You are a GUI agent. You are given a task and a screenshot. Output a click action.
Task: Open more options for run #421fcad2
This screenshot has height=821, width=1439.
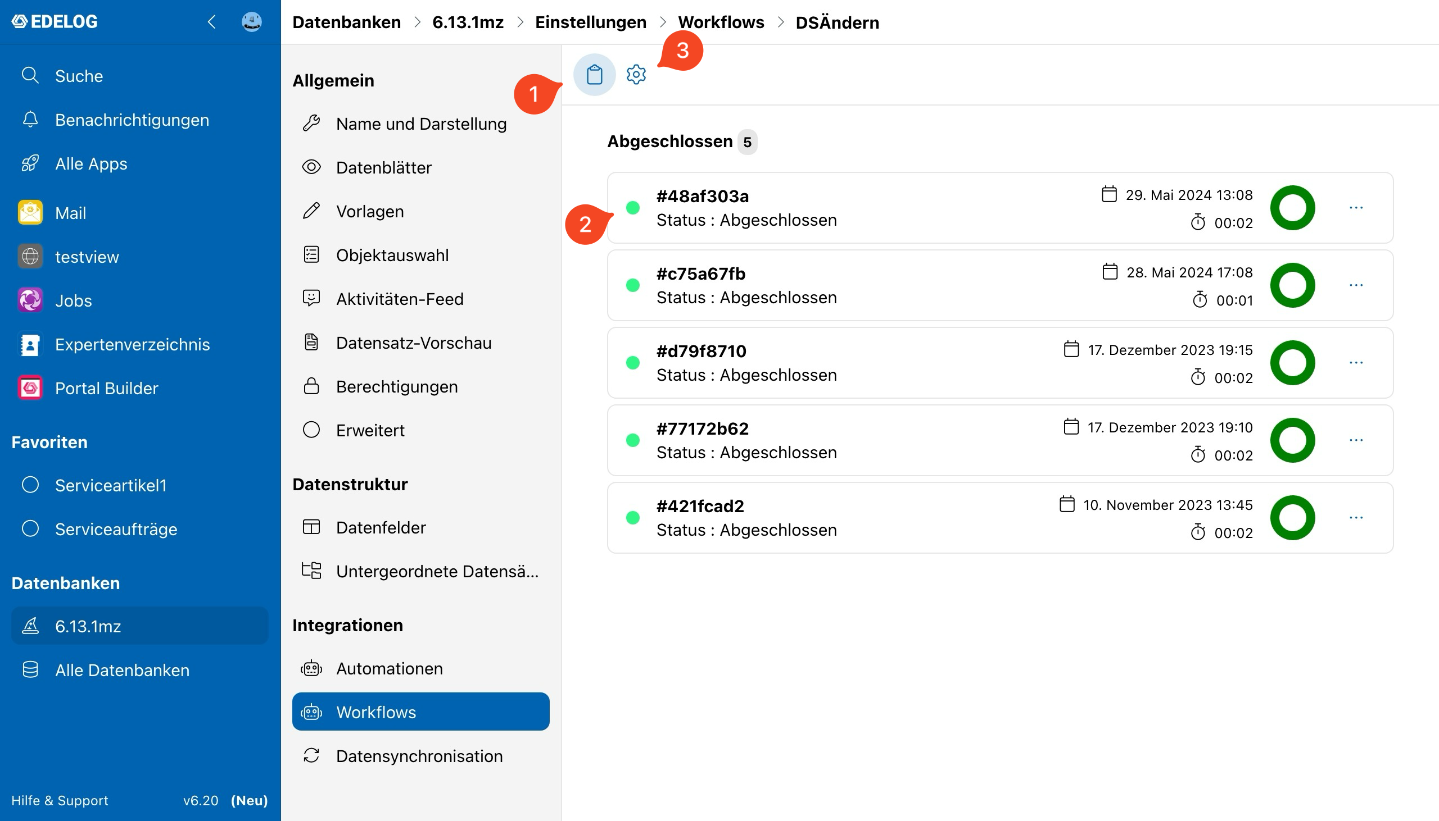1355,518
